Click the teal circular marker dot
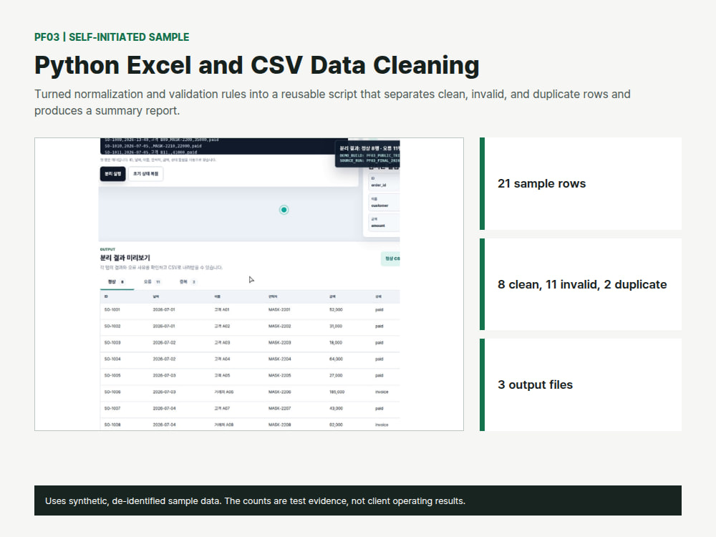 point(284,210)
